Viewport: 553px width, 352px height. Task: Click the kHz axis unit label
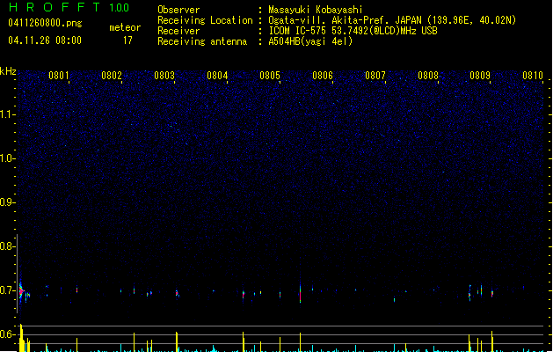[x=8, y=71]
